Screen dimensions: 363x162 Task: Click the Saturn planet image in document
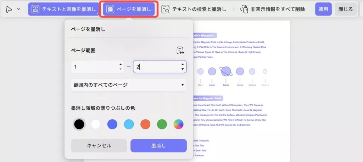pyautogui.click(x=226, y=71)
